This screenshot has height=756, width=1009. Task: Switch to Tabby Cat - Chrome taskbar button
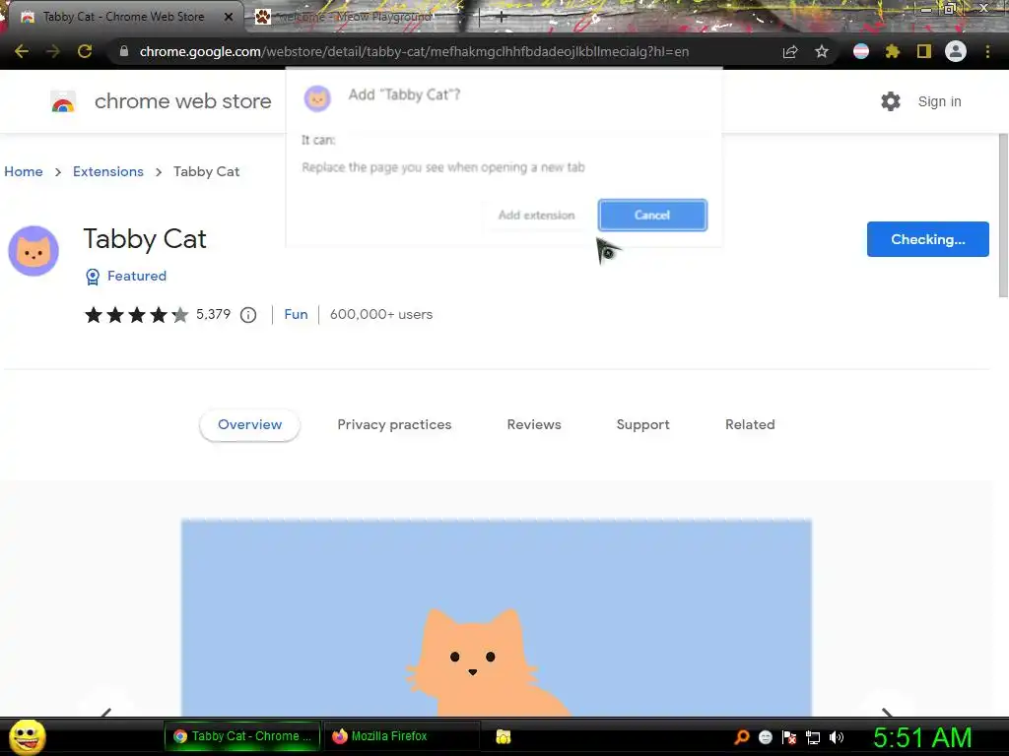click(x=242, y=736)
